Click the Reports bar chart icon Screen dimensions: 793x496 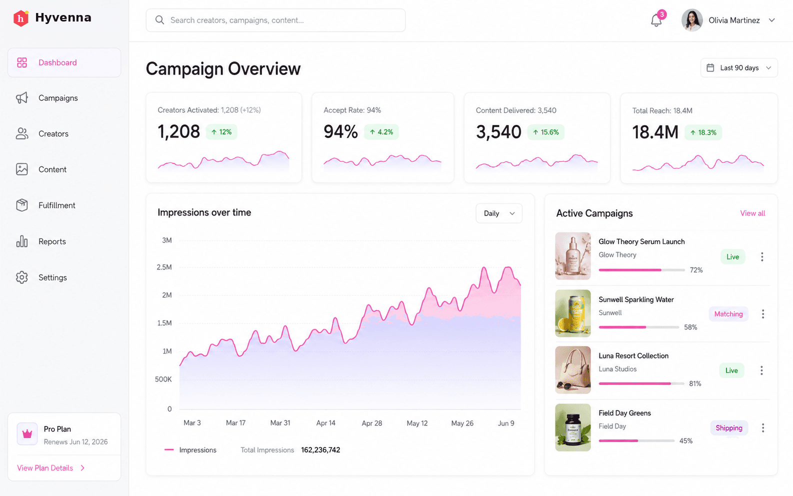(22, 241)
